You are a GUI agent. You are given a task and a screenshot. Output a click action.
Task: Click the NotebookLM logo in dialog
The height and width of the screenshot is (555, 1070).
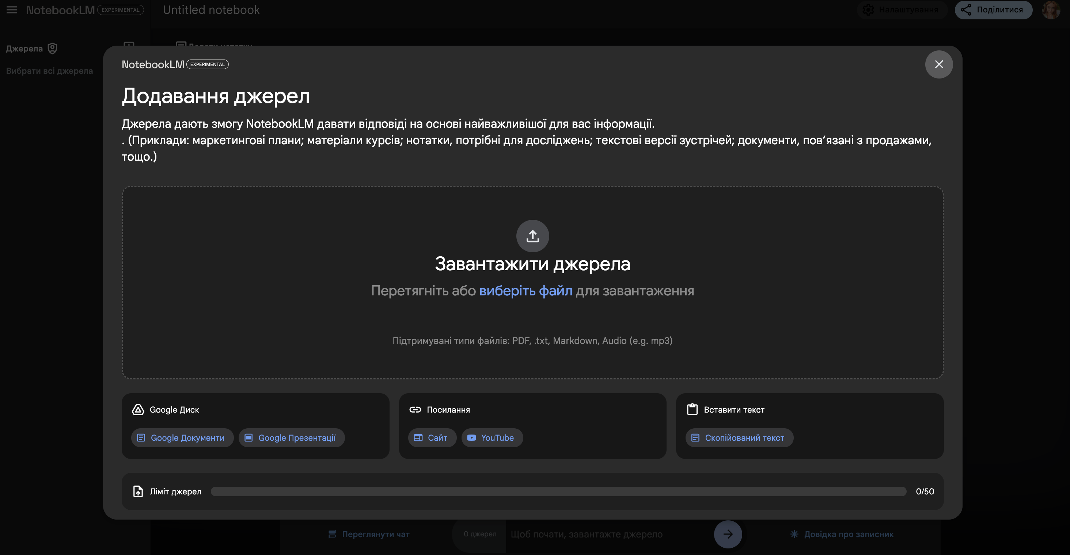click(x=153, y=64)
